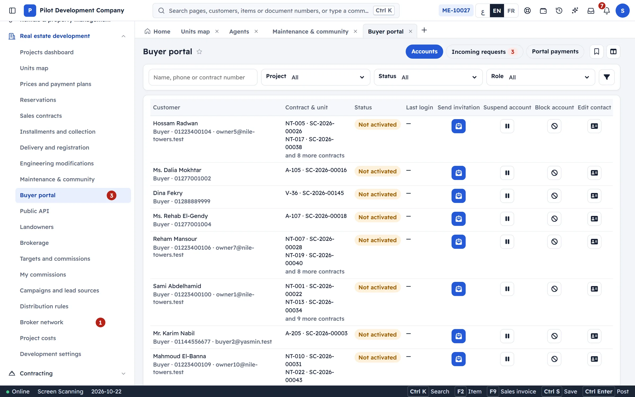Viewport: 635px width, 397px height.
Task: Edit contact for Ms. Rehab El-Gendy
Action: (594, 219)
